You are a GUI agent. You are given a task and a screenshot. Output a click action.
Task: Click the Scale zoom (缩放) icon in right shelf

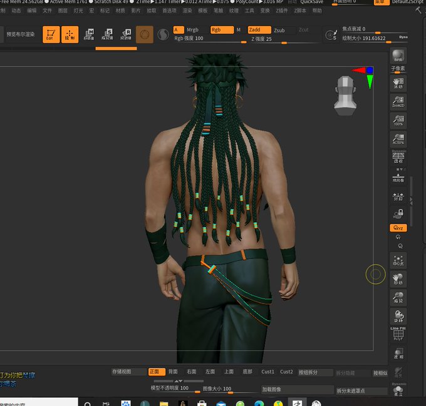coord(398,298)
